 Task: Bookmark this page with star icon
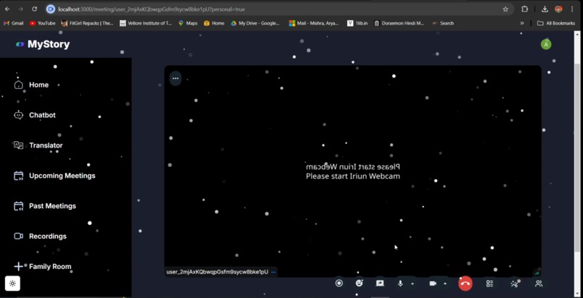tap(506, 9)
